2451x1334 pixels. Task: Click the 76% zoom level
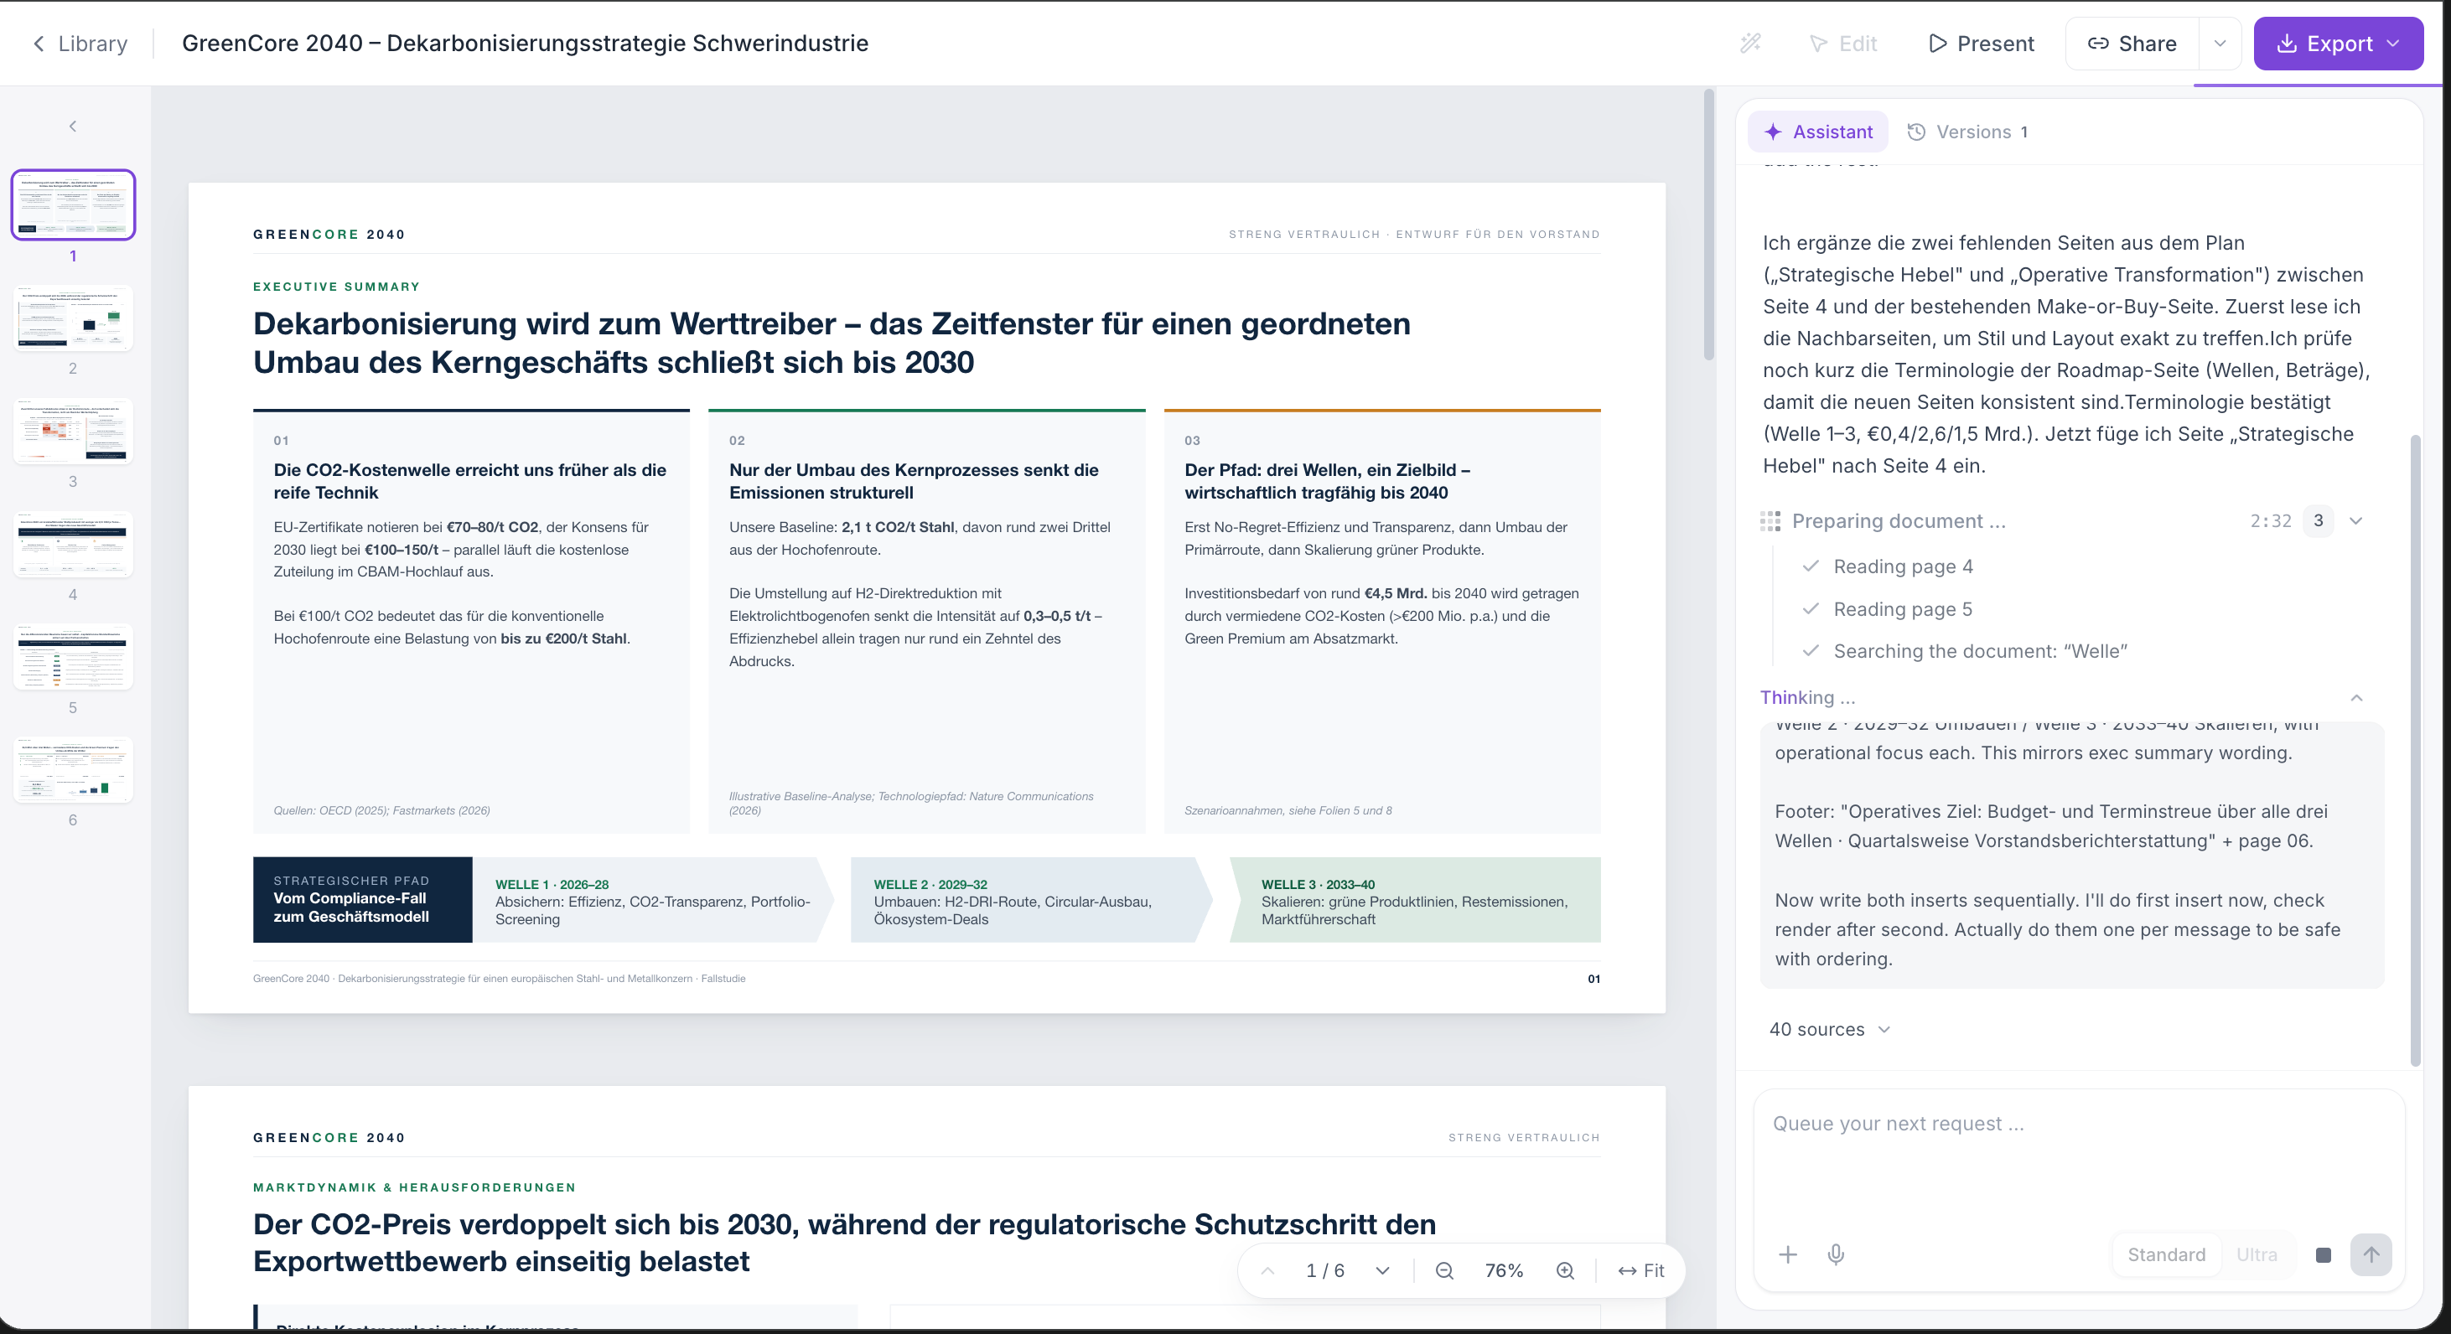click(x=1505, y=1271)
